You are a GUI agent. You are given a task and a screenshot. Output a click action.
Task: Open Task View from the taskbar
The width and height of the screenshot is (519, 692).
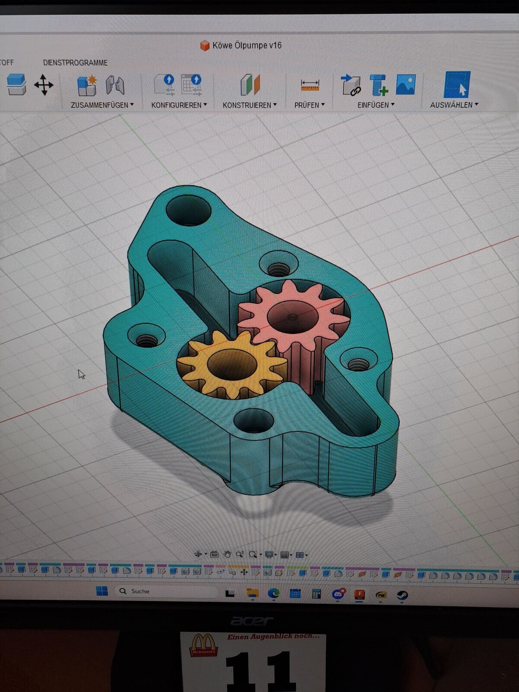click(x=230, y=594)
